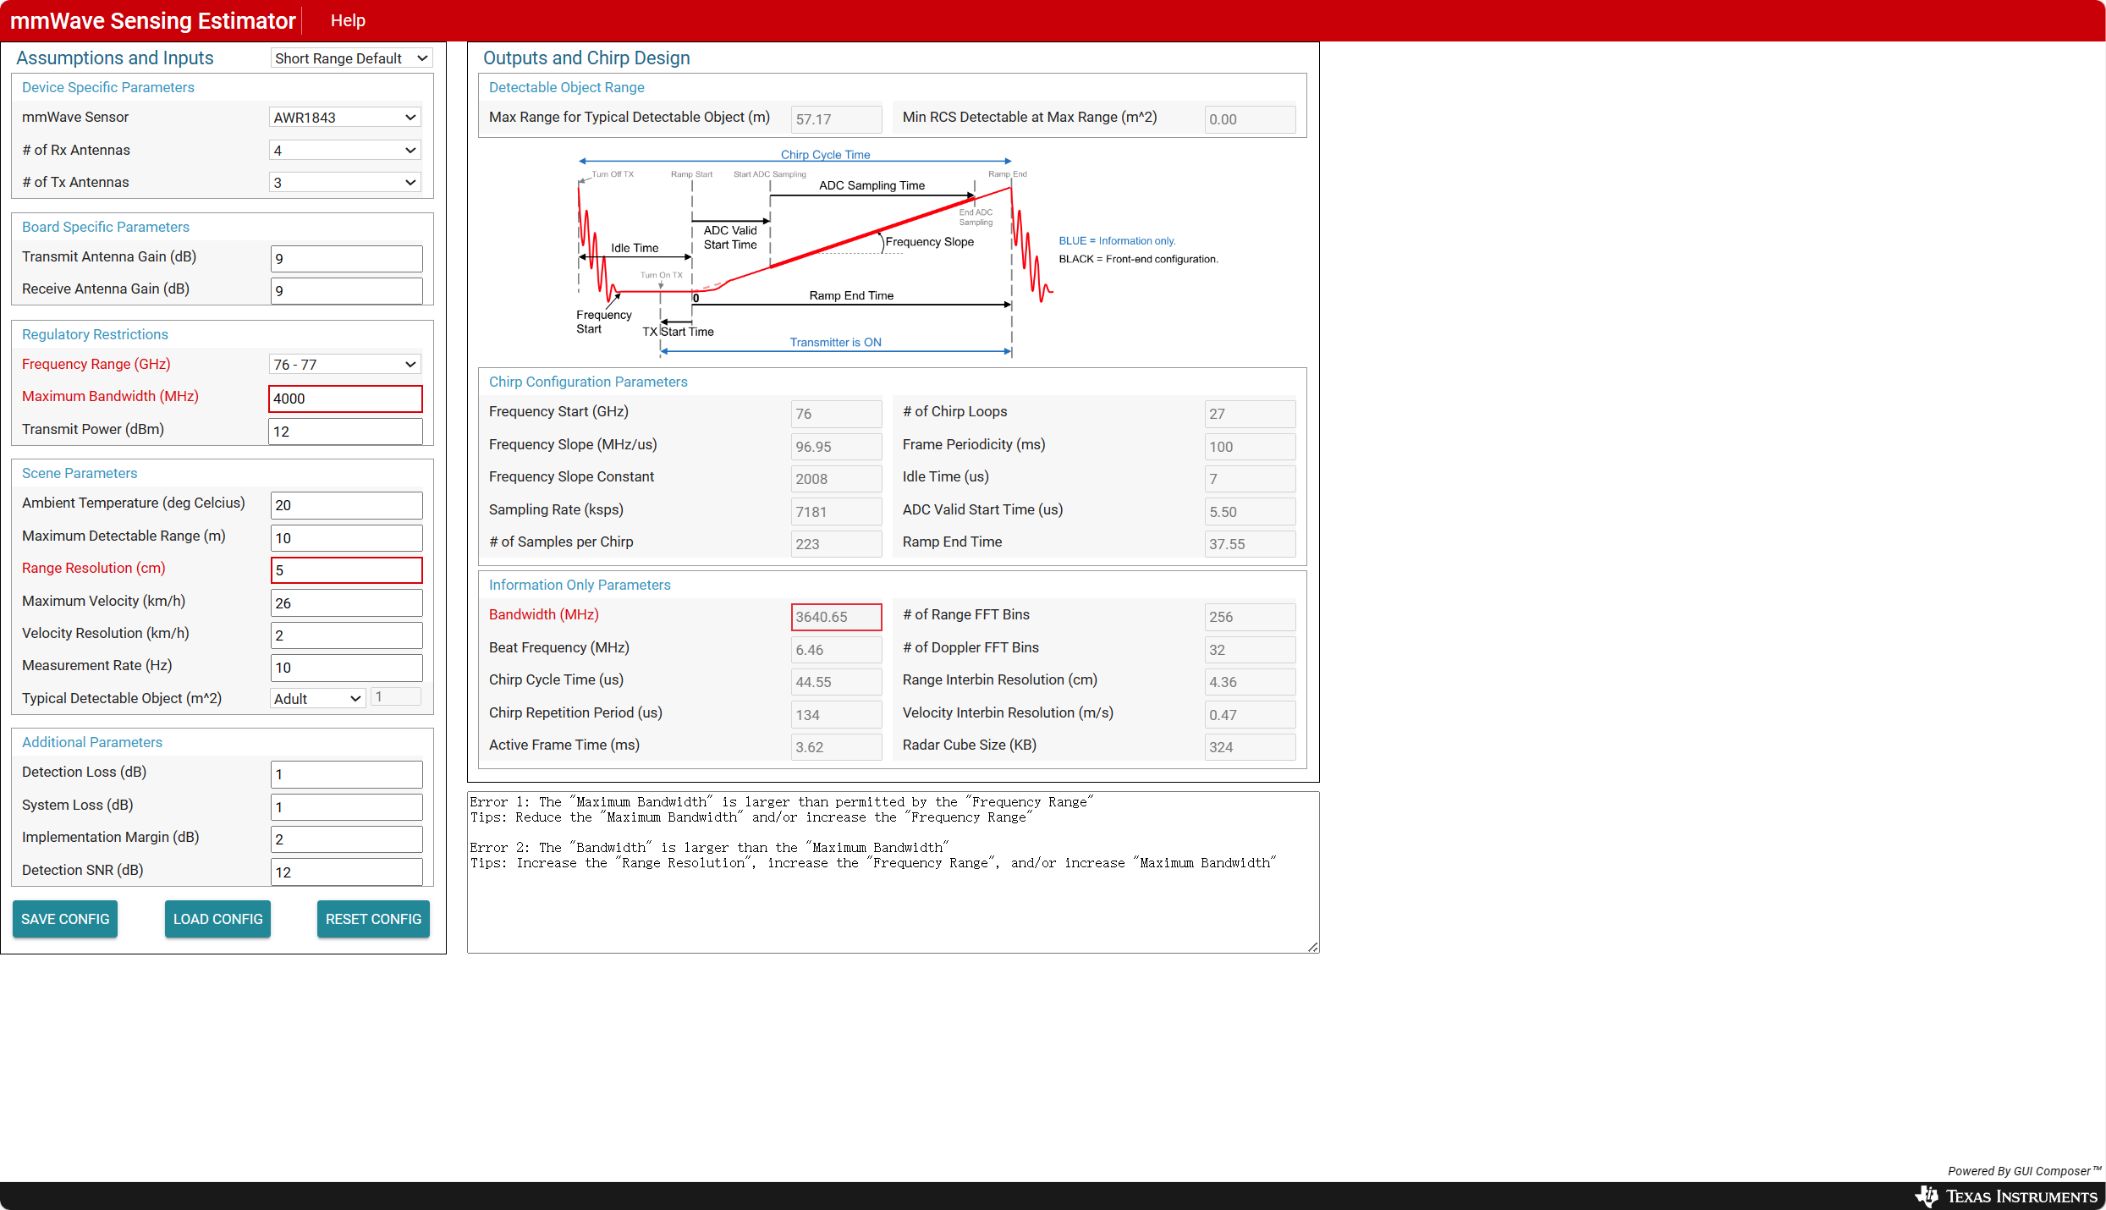The height and width of the screenshot is (1210, 2106).
Task: Click the Range Resolution input field
Action: point(346,570)
